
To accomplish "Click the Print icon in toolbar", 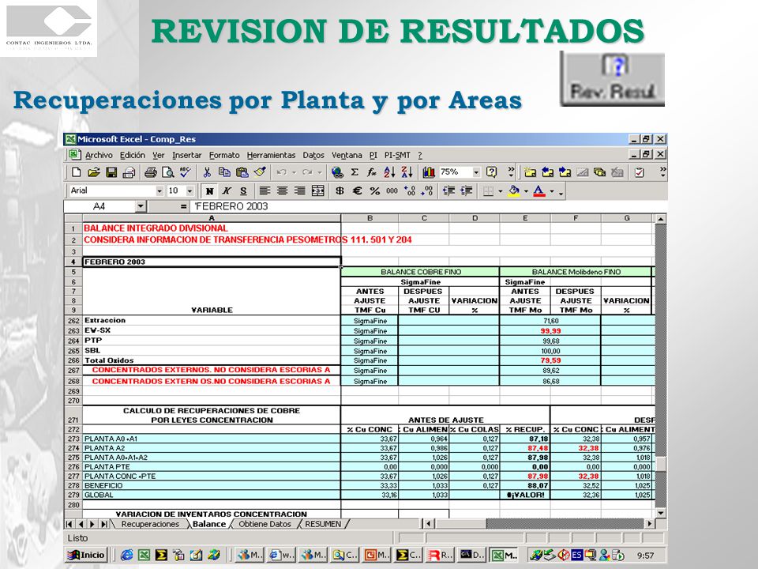I will [150, 172].
